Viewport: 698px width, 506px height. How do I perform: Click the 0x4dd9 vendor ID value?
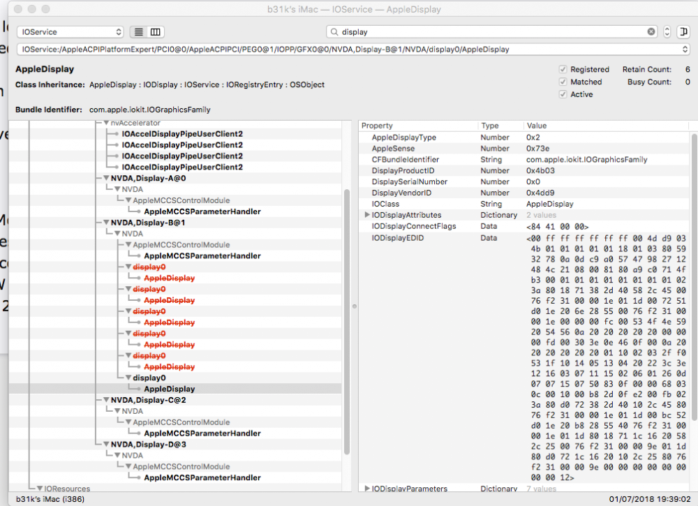coord(540,193)
